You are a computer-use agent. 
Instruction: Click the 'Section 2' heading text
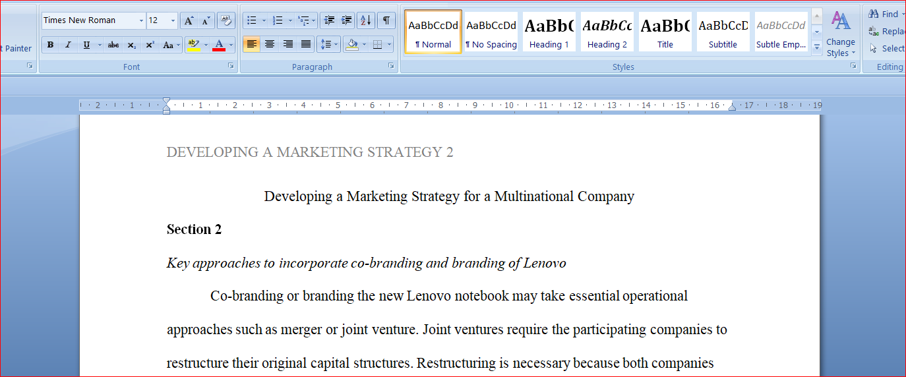(194, 229)
